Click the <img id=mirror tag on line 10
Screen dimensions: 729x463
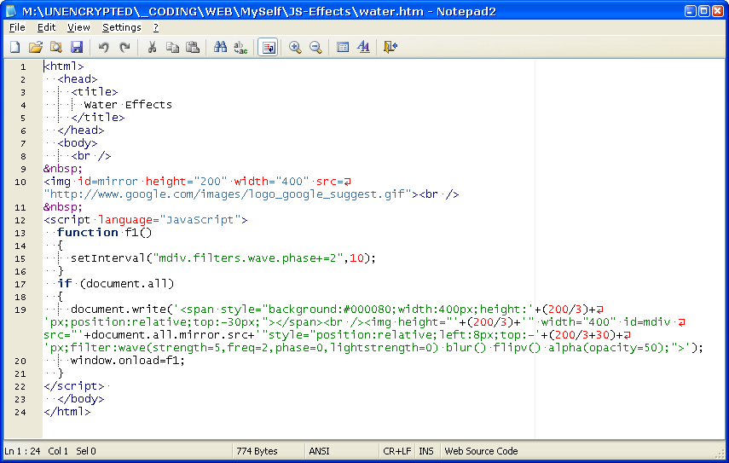(x=90, y=182)
